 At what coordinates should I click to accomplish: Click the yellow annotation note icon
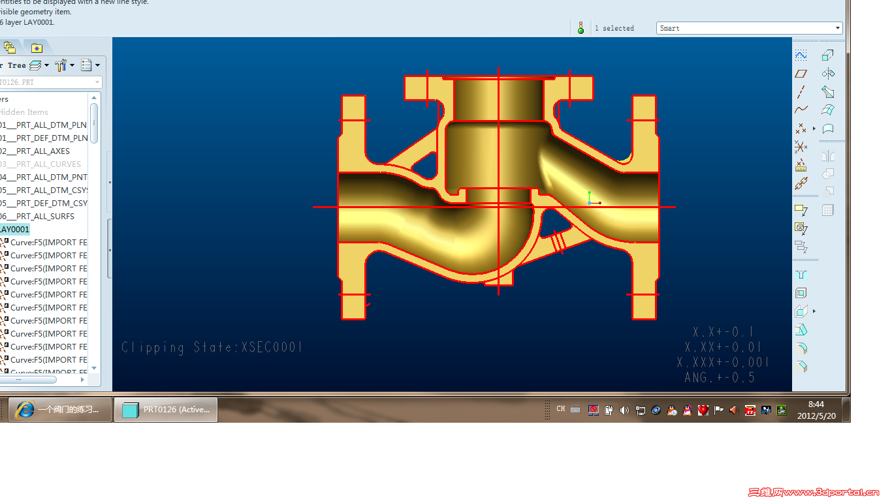click(801, 210)
